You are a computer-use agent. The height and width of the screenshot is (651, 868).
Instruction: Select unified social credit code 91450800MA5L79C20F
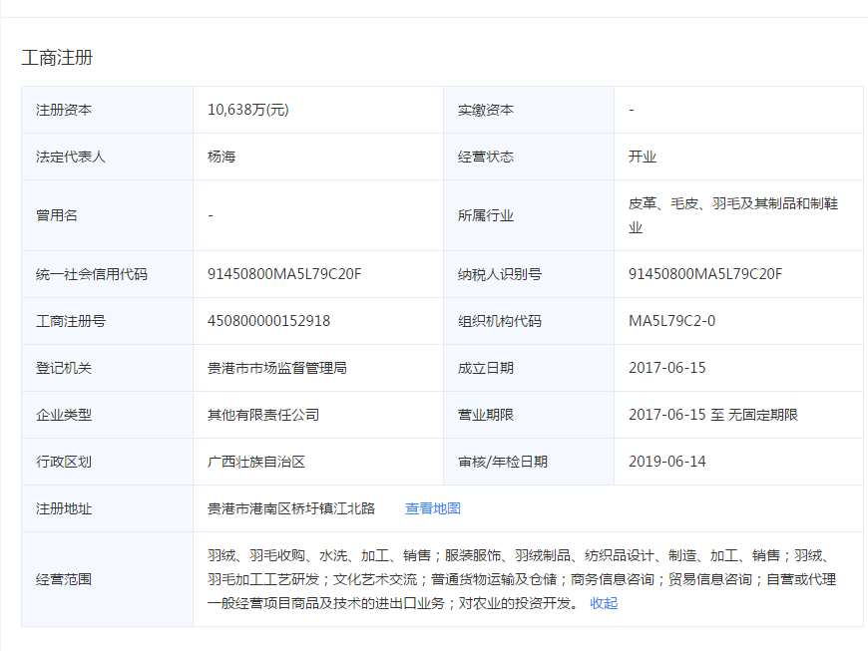[x=284, y=274]
